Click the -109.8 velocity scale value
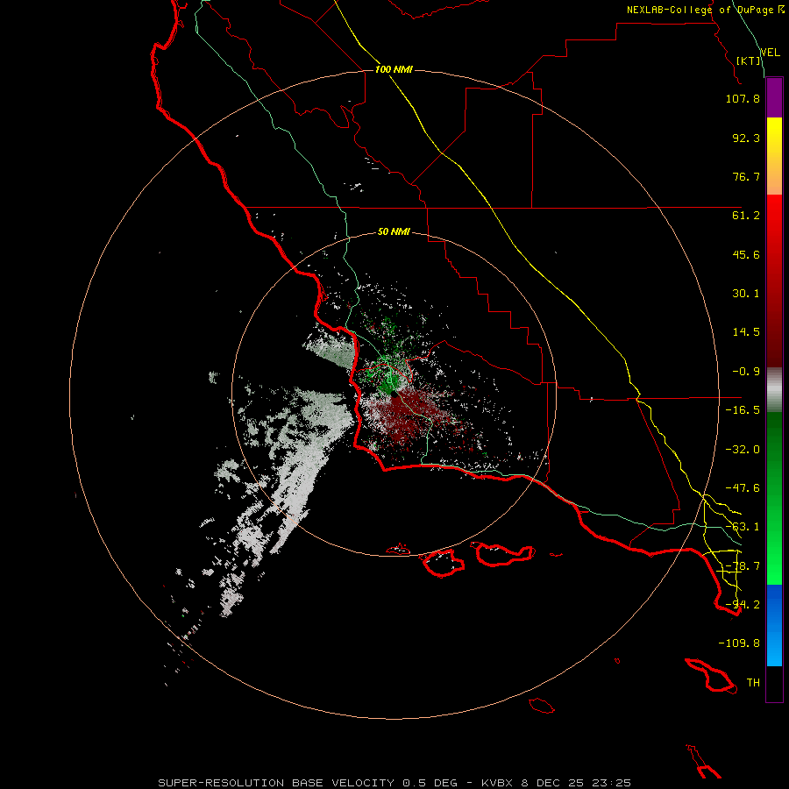 [x=739, y=643]
